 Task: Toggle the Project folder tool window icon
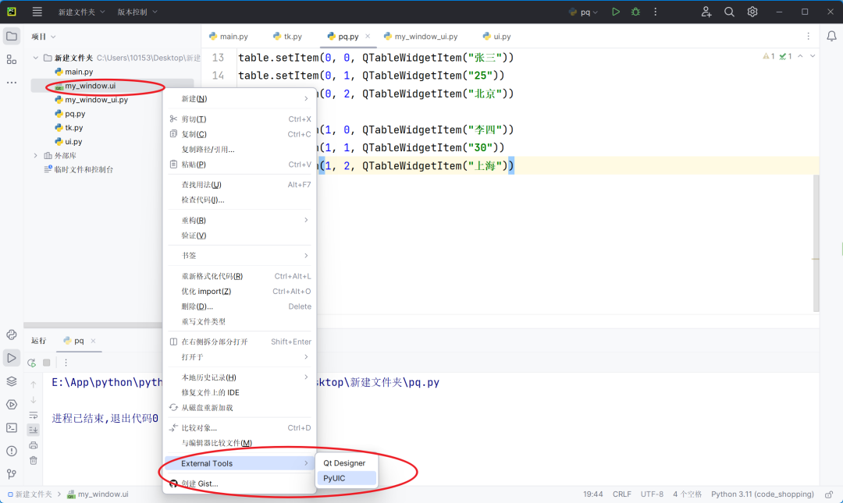11,36
